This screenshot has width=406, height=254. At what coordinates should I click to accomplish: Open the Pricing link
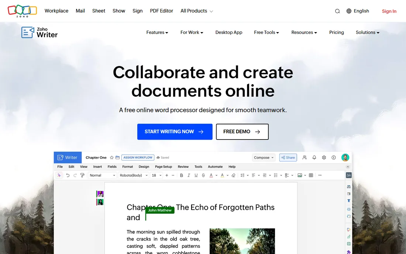[336, 32]
